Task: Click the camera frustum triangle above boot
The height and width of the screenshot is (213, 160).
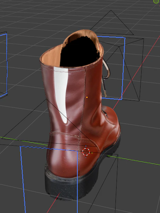Action: [112, 23]
